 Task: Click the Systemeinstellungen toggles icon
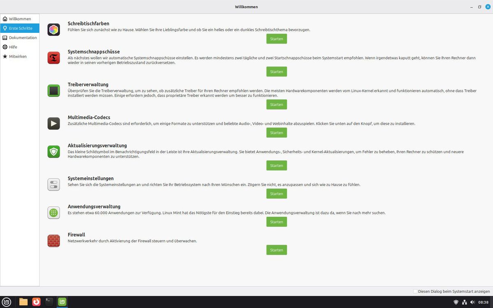tap(54, 184)
